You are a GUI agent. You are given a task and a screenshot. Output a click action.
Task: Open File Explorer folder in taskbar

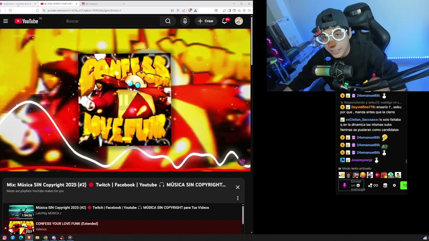click(37, 238)
